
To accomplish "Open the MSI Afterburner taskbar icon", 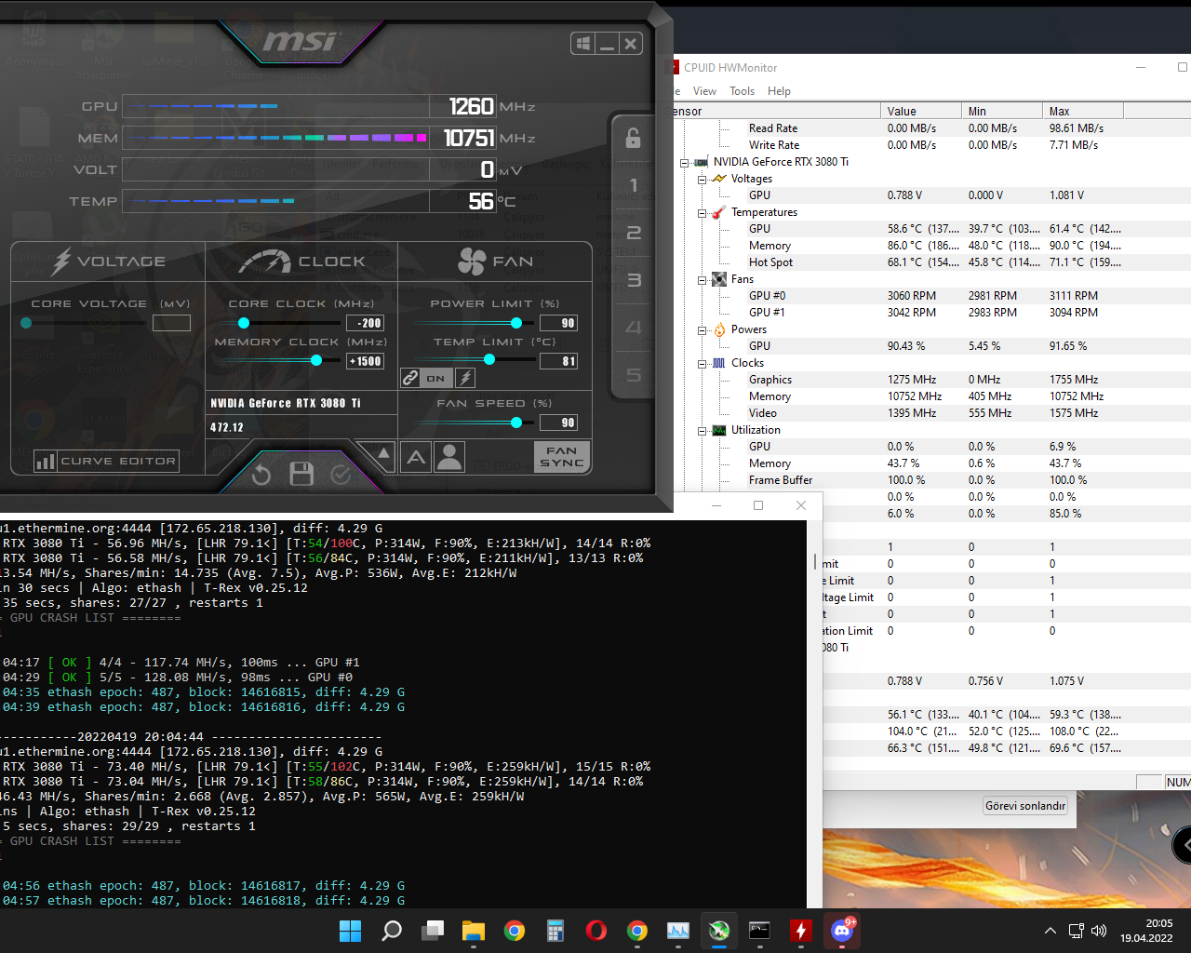I will point(719,931).
